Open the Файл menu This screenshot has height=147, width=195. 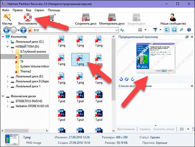6,10
